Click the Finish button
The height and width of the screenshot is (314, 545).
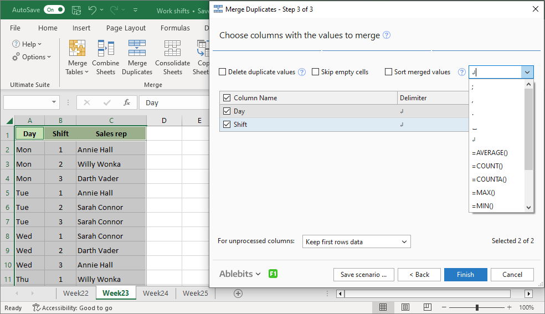tap(465, 275)
